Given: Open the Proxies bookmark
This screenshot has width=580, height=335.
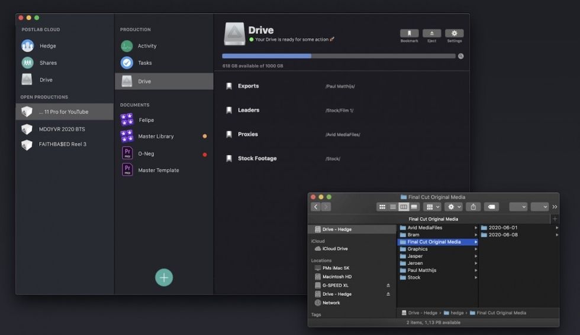Looking at the screenshot, I should coord(248,134).
